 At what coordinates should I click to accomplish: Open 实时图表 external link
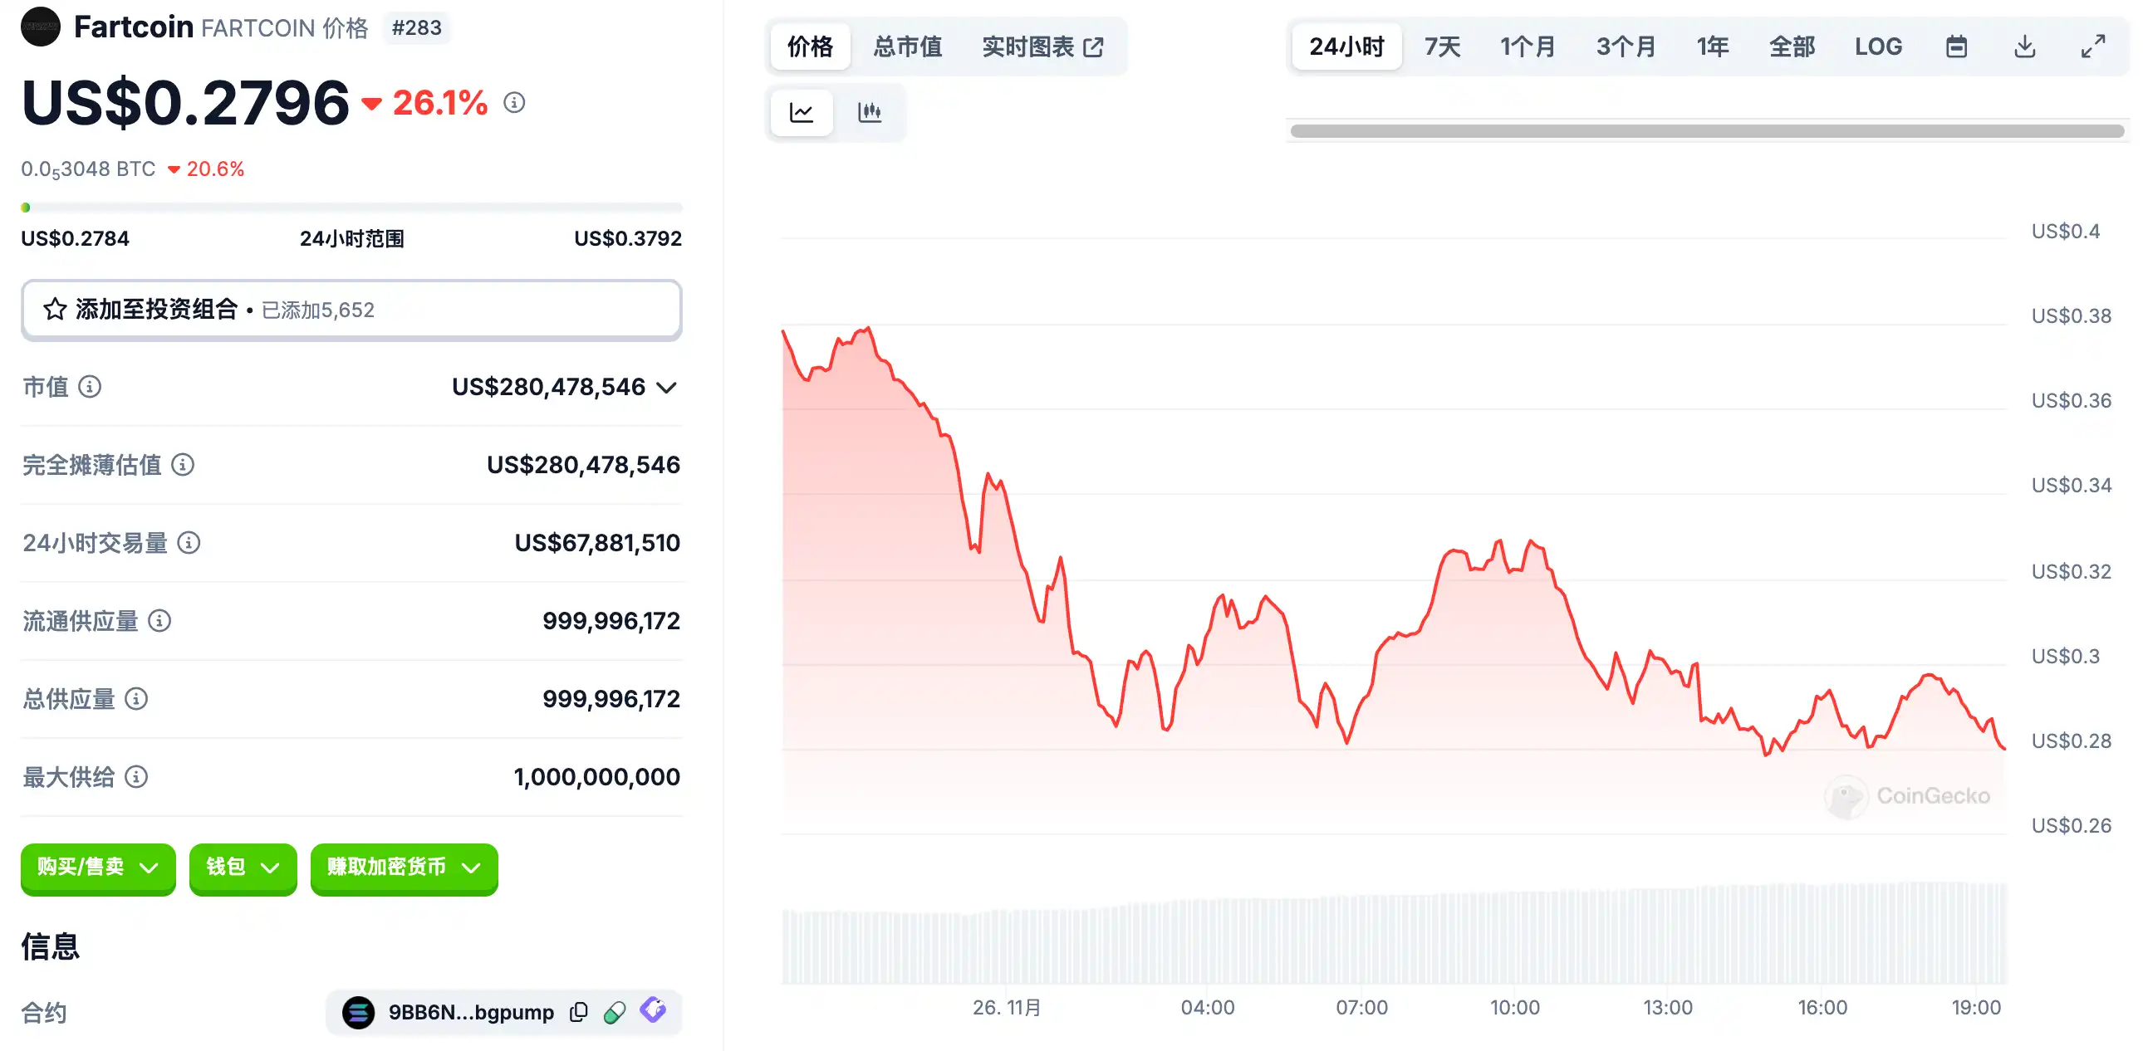[1042, 46]
